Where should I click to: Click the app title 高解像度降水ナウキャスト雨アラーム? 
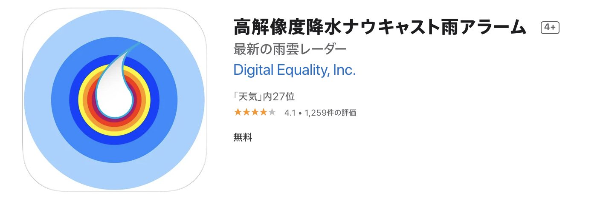(380, 28)
